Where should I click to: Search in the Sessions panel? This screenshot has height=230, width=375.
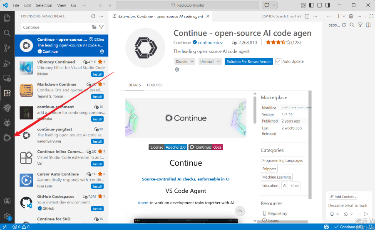[352, 25]
